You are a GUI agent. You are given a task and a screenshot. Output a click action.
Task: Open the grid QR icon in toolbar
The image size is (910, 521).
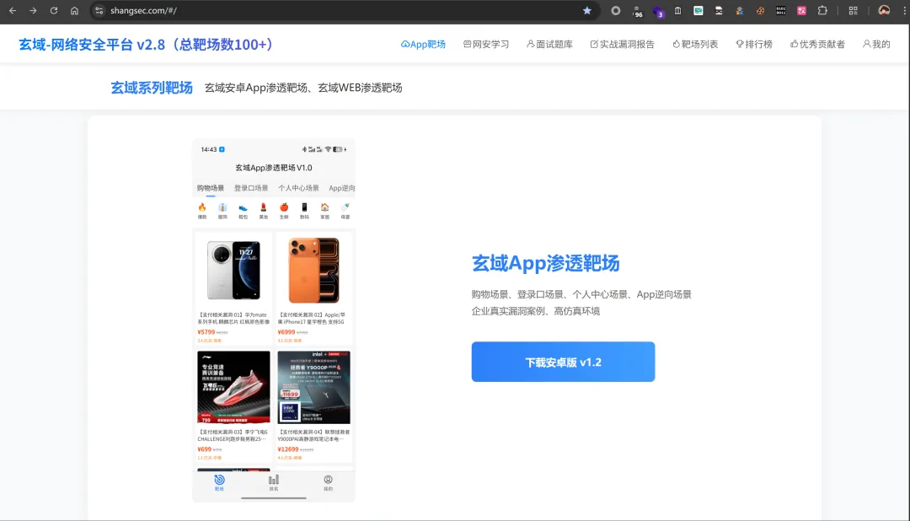(x=853, y=10)
